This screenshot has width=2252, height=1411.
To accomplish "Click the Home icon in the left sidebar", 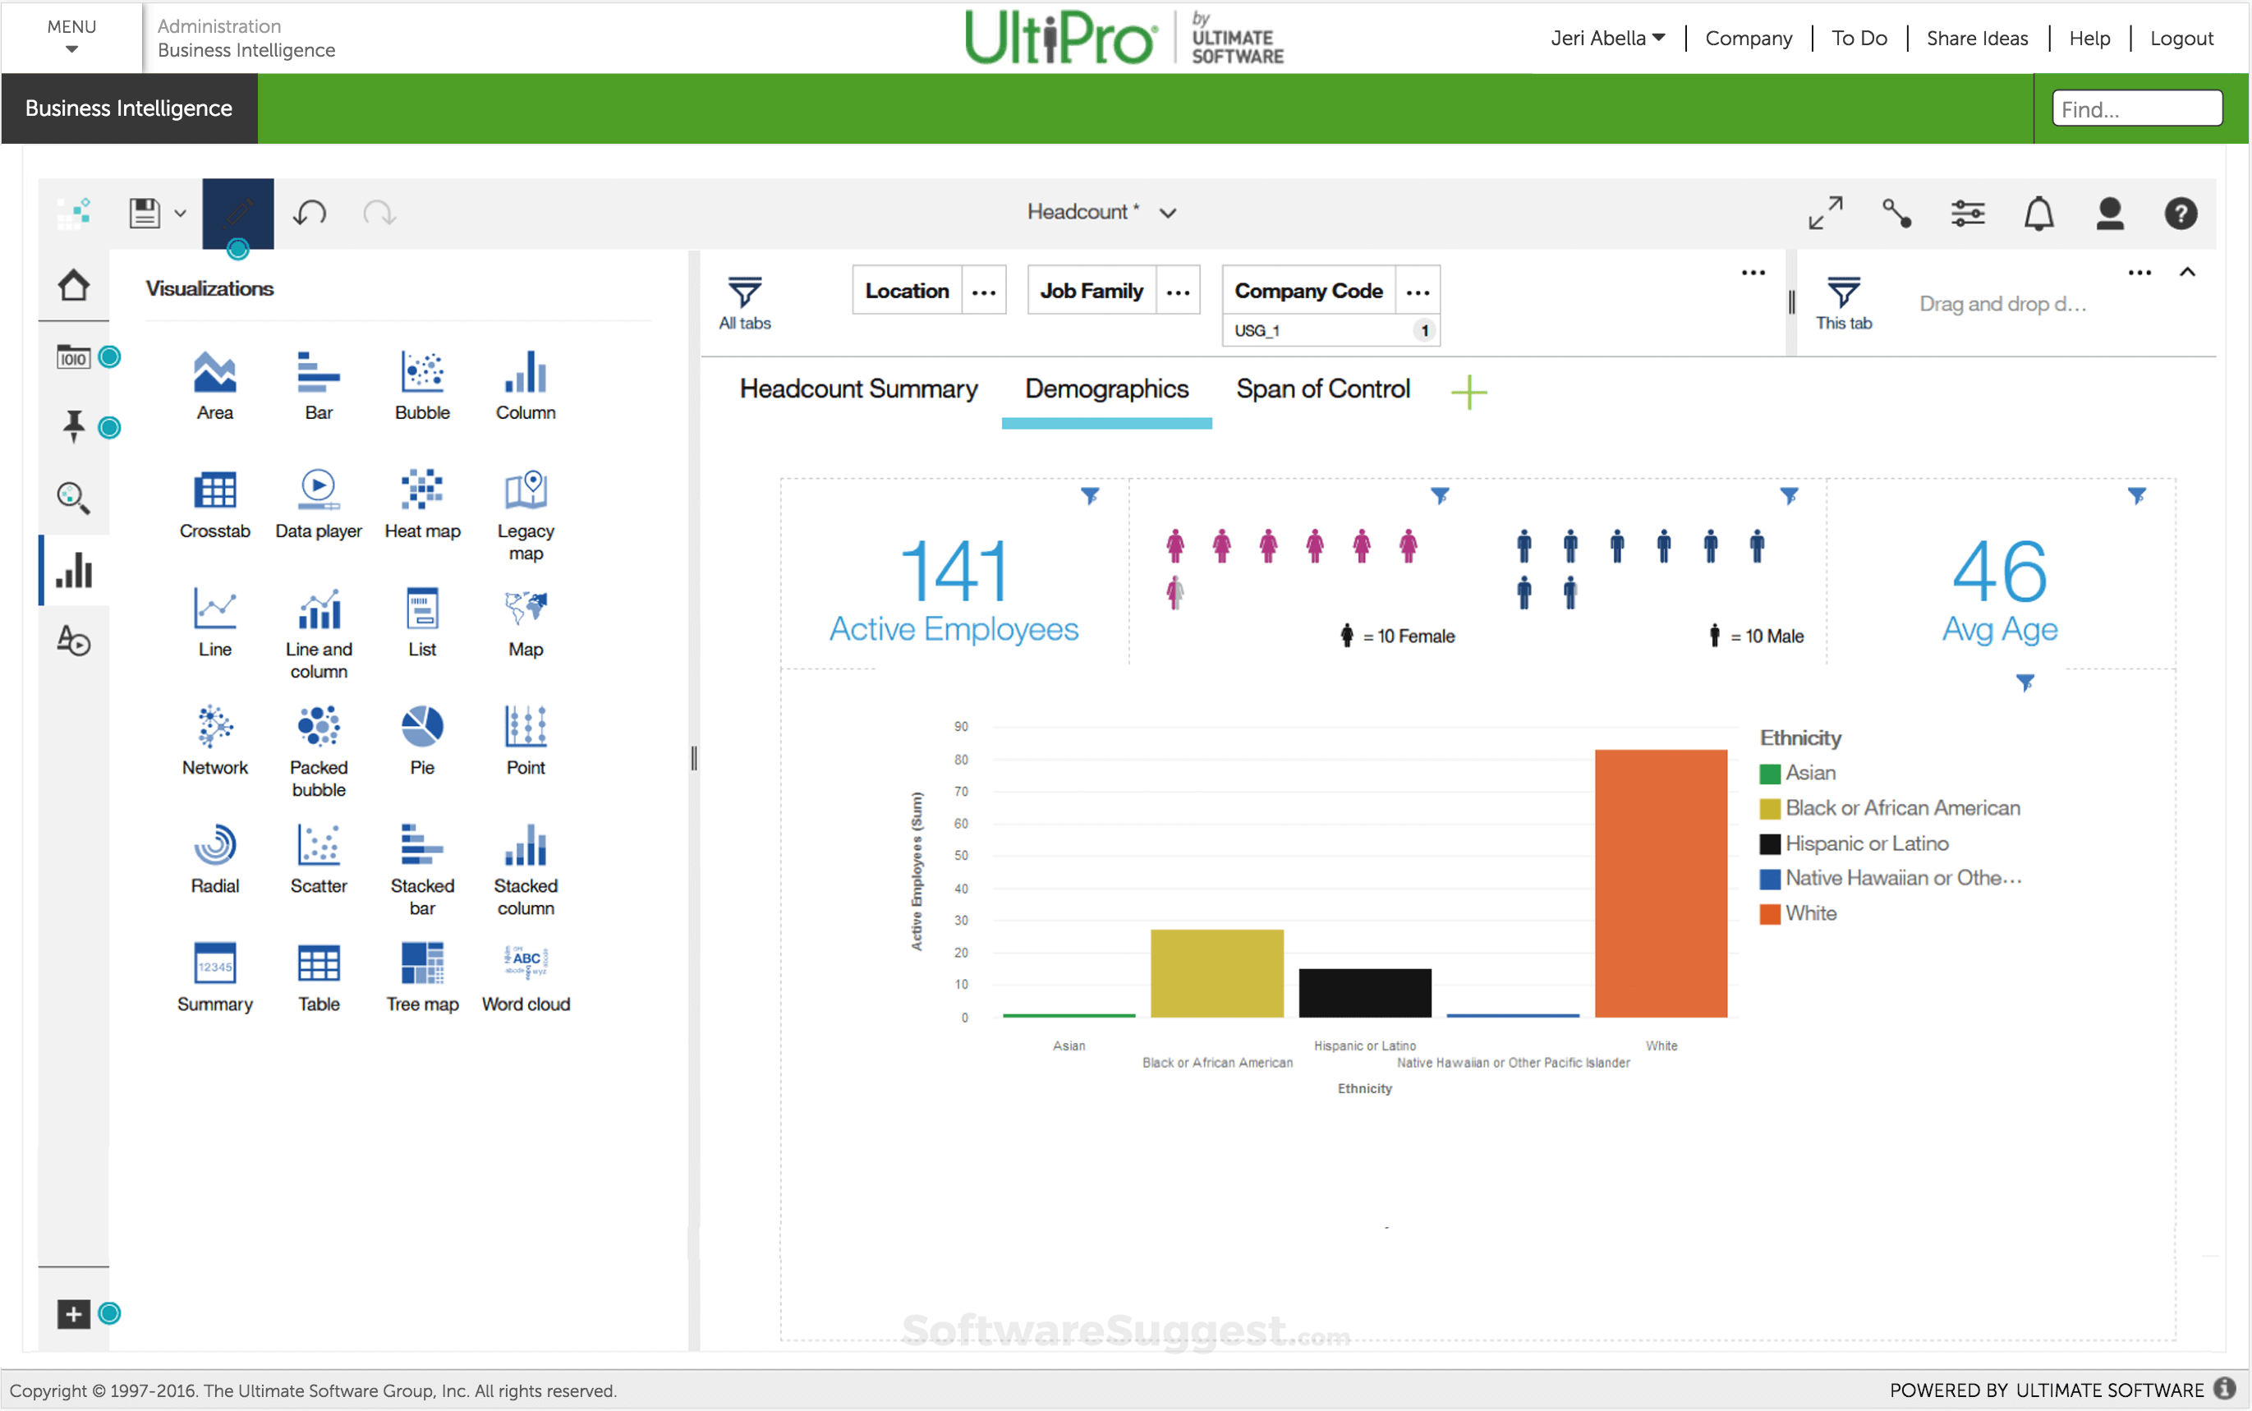I will pos(73,285).
